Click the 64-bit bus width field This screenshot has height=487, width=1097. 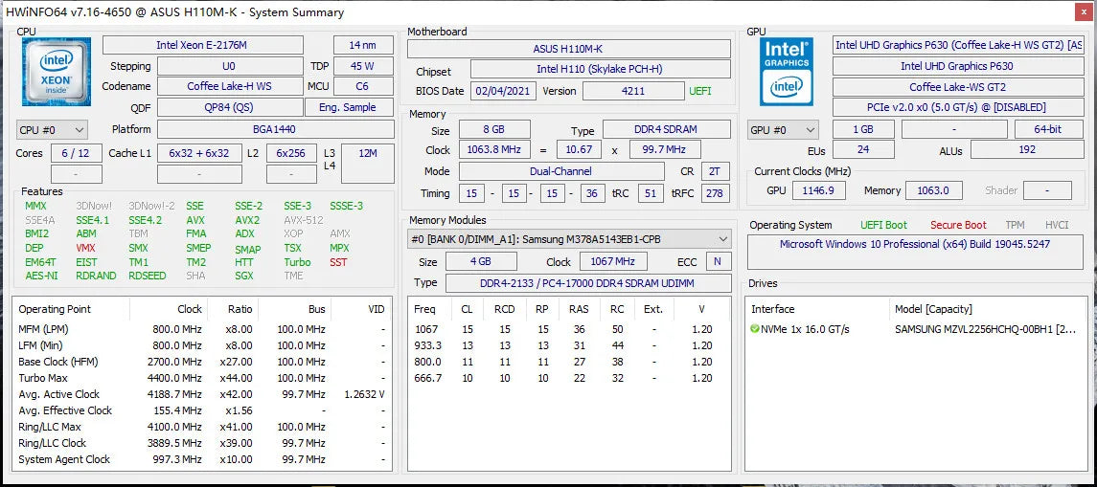click(1049, 129)
